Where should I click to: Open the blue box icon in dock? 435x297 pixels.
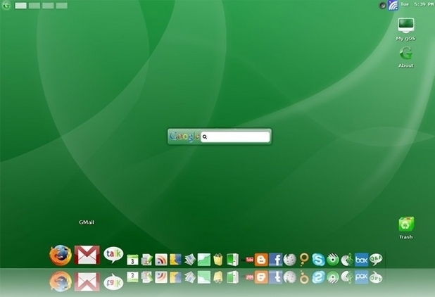pyautogui.click(x=362, y=260)
